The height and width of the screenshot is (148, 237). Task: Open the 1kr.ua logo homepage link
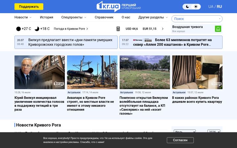tap(118, 7)
